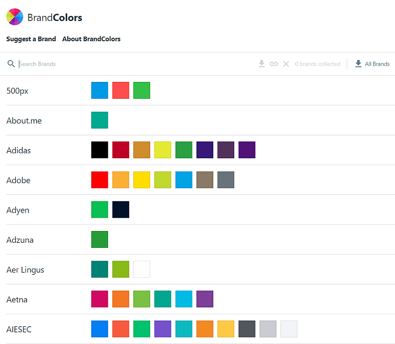The width and height of the screenshot is (395, 344).
Task: Copy the AIESEC blue swatch
Action: pyautogui.click(x=99, y=329)
